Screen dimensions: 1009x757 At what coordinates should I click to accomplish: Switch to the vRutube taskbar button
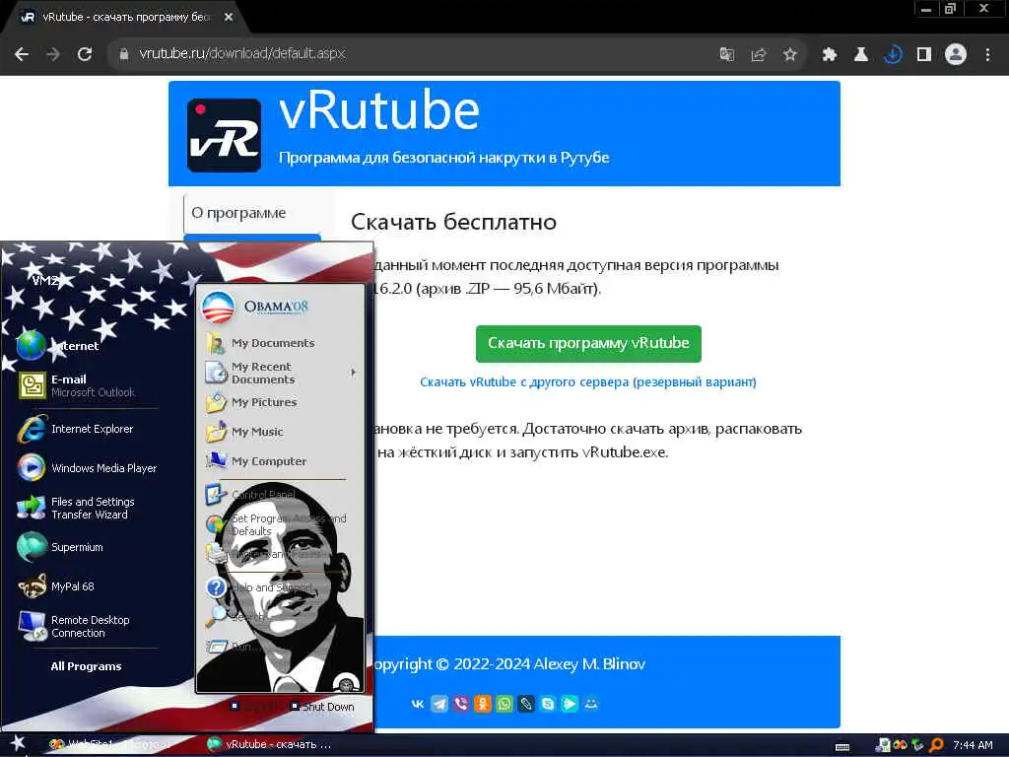click(x=270, y=745)
